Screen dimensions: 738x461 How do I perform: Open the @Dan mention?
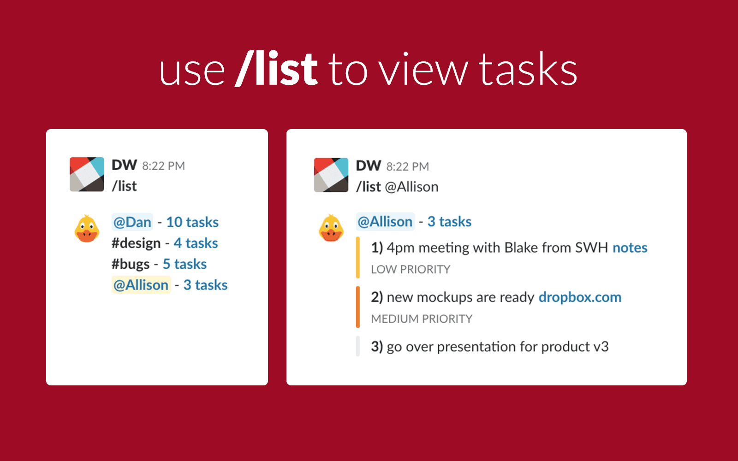coord(132,222)
